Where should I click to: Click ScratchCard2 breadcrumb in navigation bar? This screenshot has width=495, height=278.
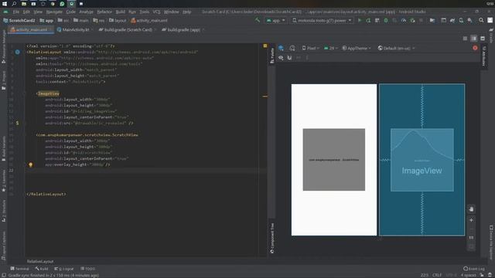coord(19,21)
